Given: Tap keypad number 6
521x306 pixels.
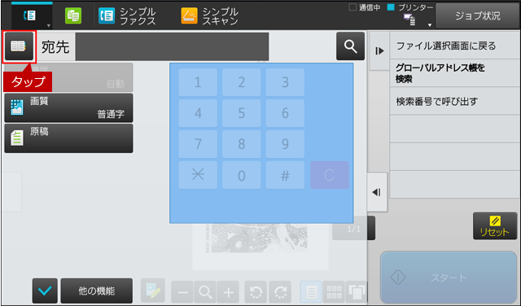Looking at the screenshot, I should pyautogui.click(x=285, y=113).
